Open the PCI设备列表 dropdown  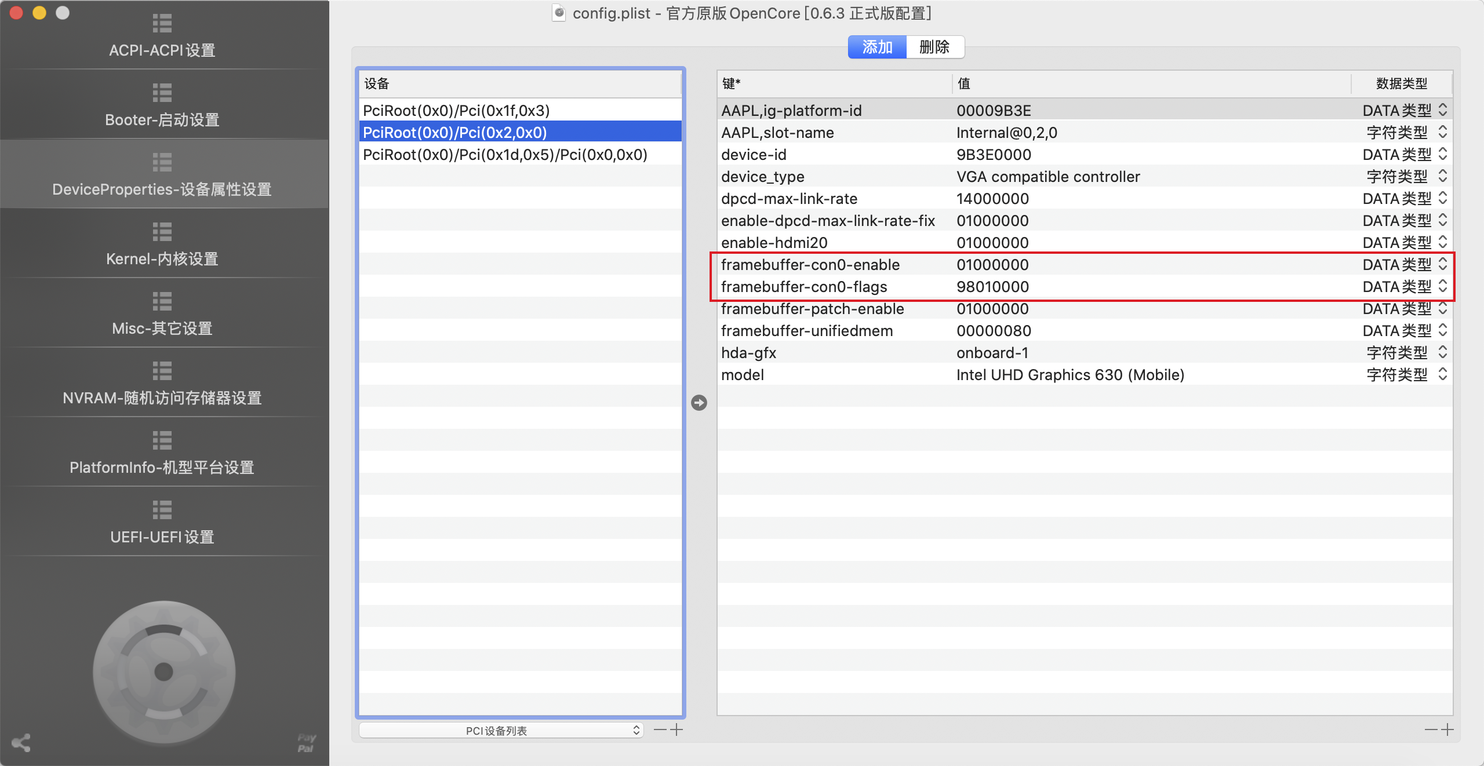point(500,729)
